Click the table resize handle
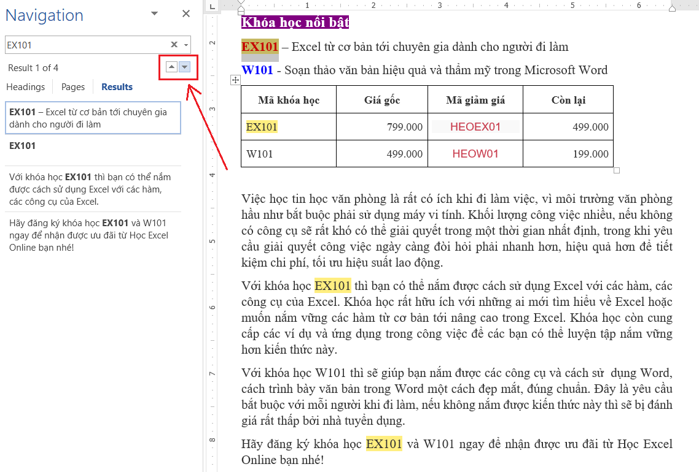Viewport: 699px width, 472px height. (x=617, y=170)
